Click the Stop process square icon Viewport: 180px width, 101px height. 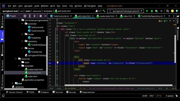(161, 11)
